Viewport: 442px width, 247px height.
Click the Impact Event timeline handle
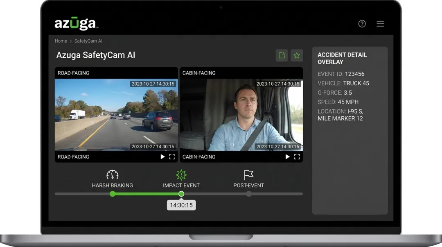[181, 194]
